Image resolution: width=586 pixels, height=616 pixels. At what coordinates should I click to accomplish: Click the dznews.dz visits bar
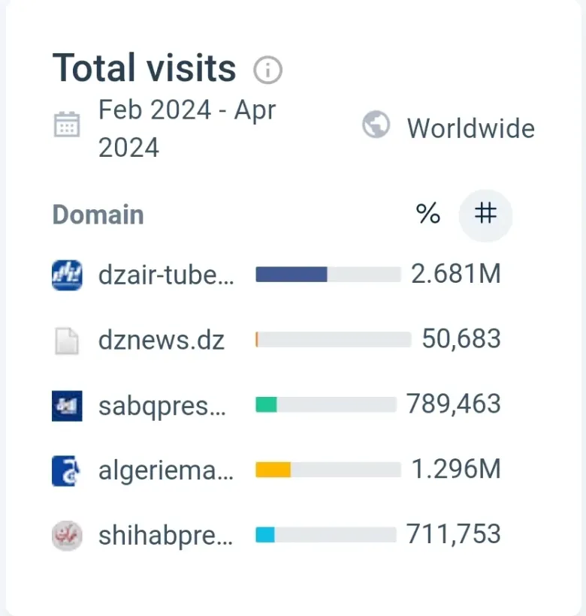coord(333,339)
